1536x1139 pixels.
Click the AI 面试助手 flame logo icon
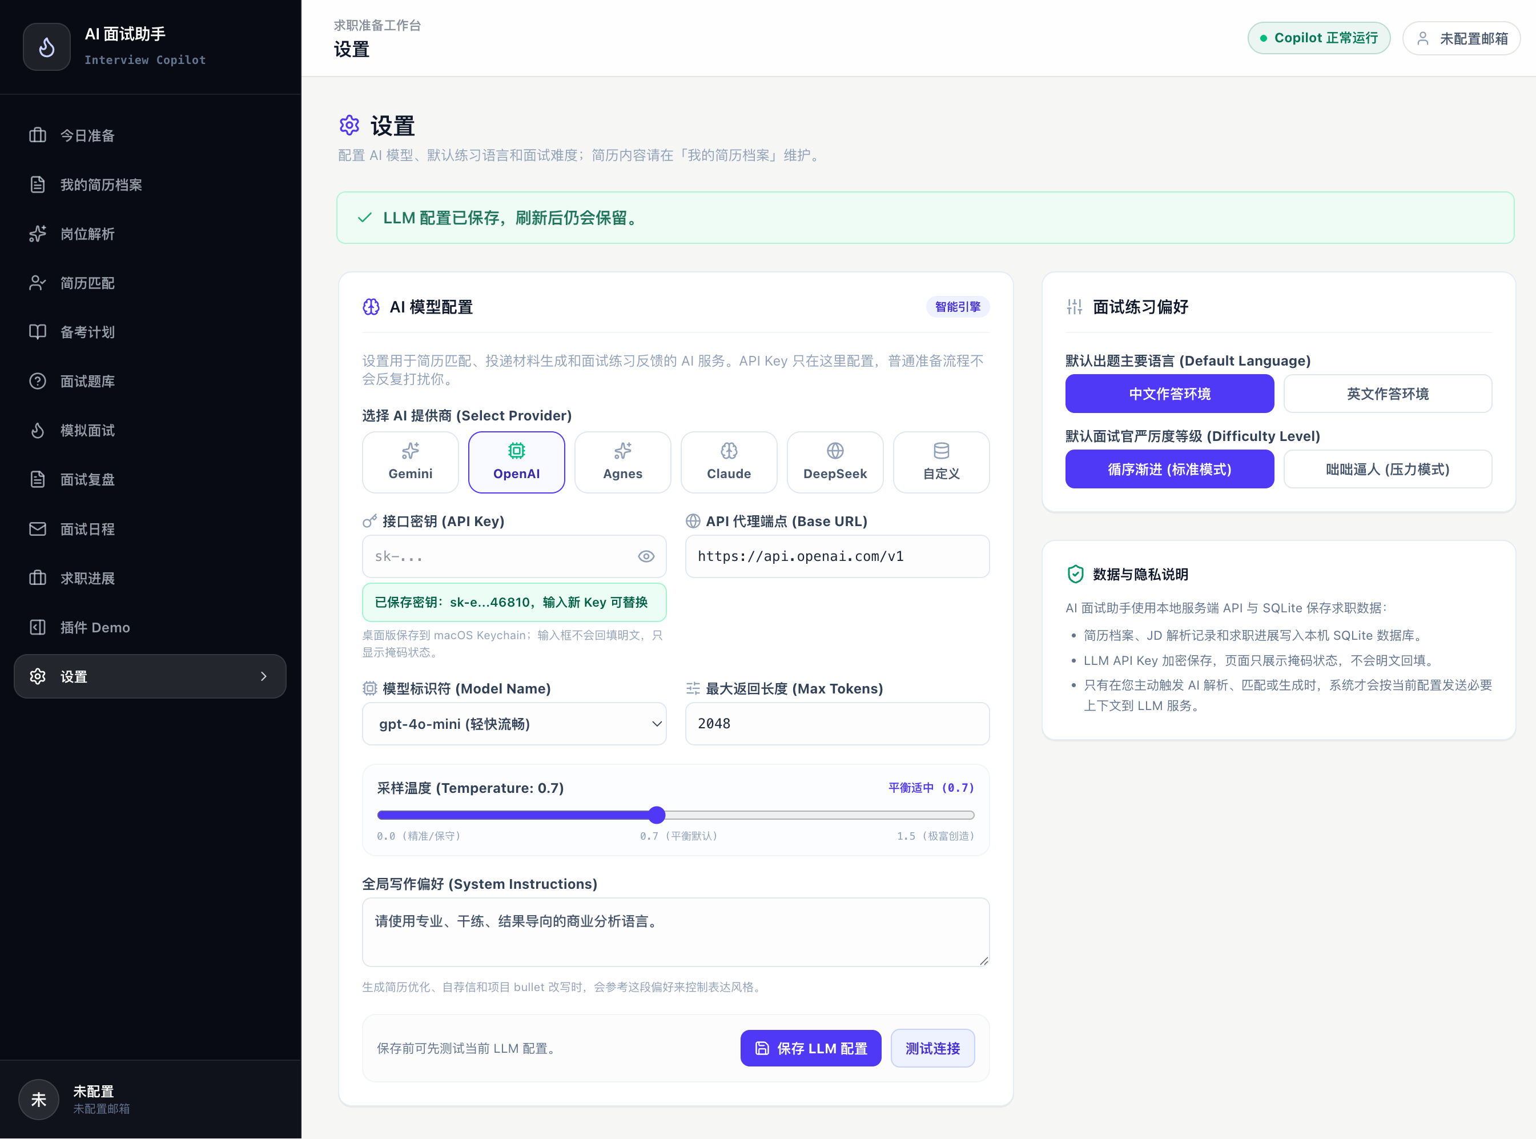click(x=47, y=47)
